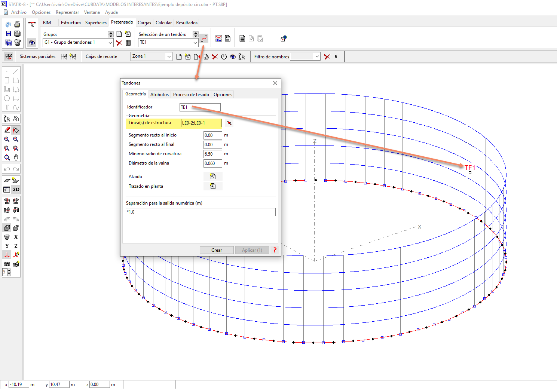Toggle the perspective cube view button
This screenshot has height=389, width=557.
(7, 228)
